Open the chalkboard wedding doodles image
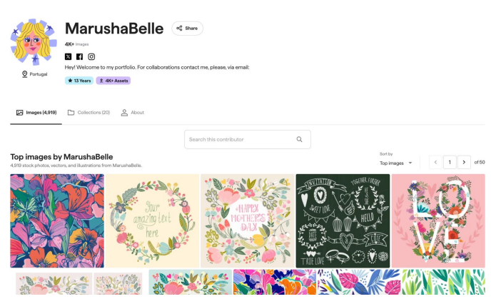This screenshot has width=491, height=299. [343, 221]
